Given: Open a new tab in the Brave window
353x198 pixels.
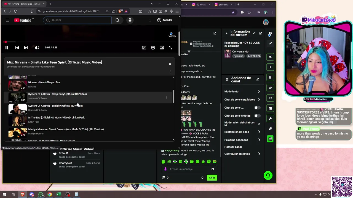Looking at the screenshot, I should pos(50,4).
